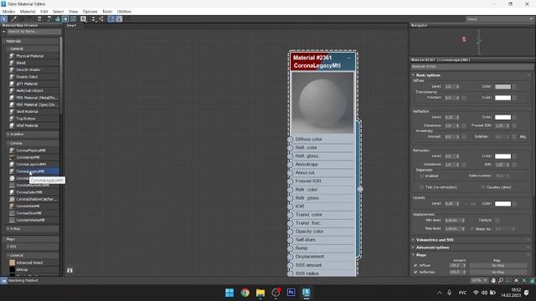Click the binoculars search icon in view
536x301 pixels.
70,270
